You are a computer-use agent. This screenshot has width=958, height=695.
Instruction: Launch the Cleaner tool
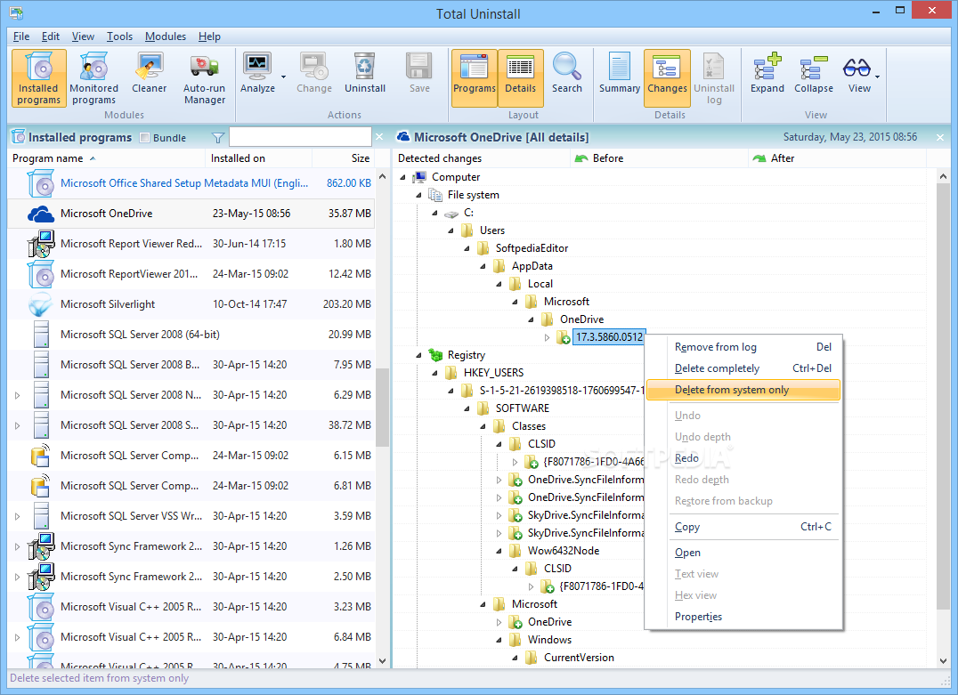149,73
